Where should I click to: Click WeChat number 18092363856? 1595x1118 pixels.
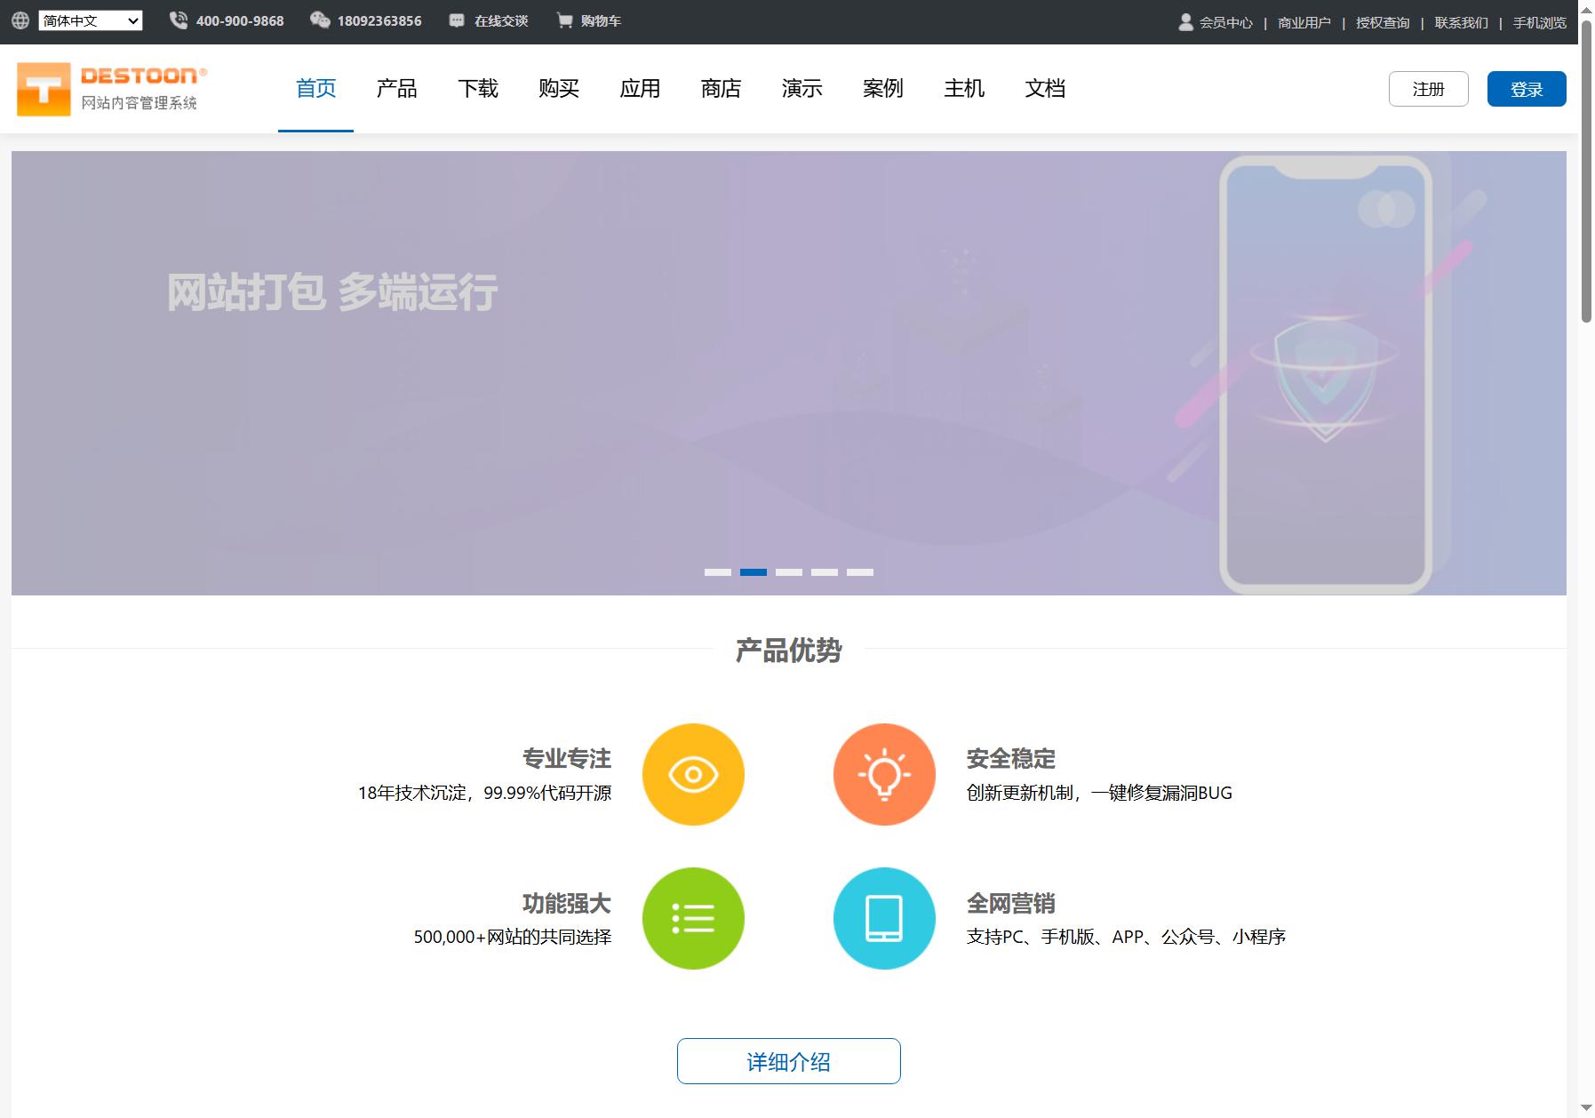[379, 21]
